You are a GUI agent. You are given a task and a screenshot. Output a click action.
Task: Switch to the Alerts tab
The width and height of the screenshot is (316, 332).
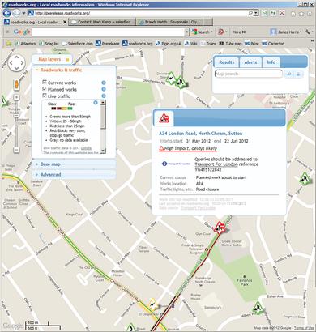click(250, 62)
